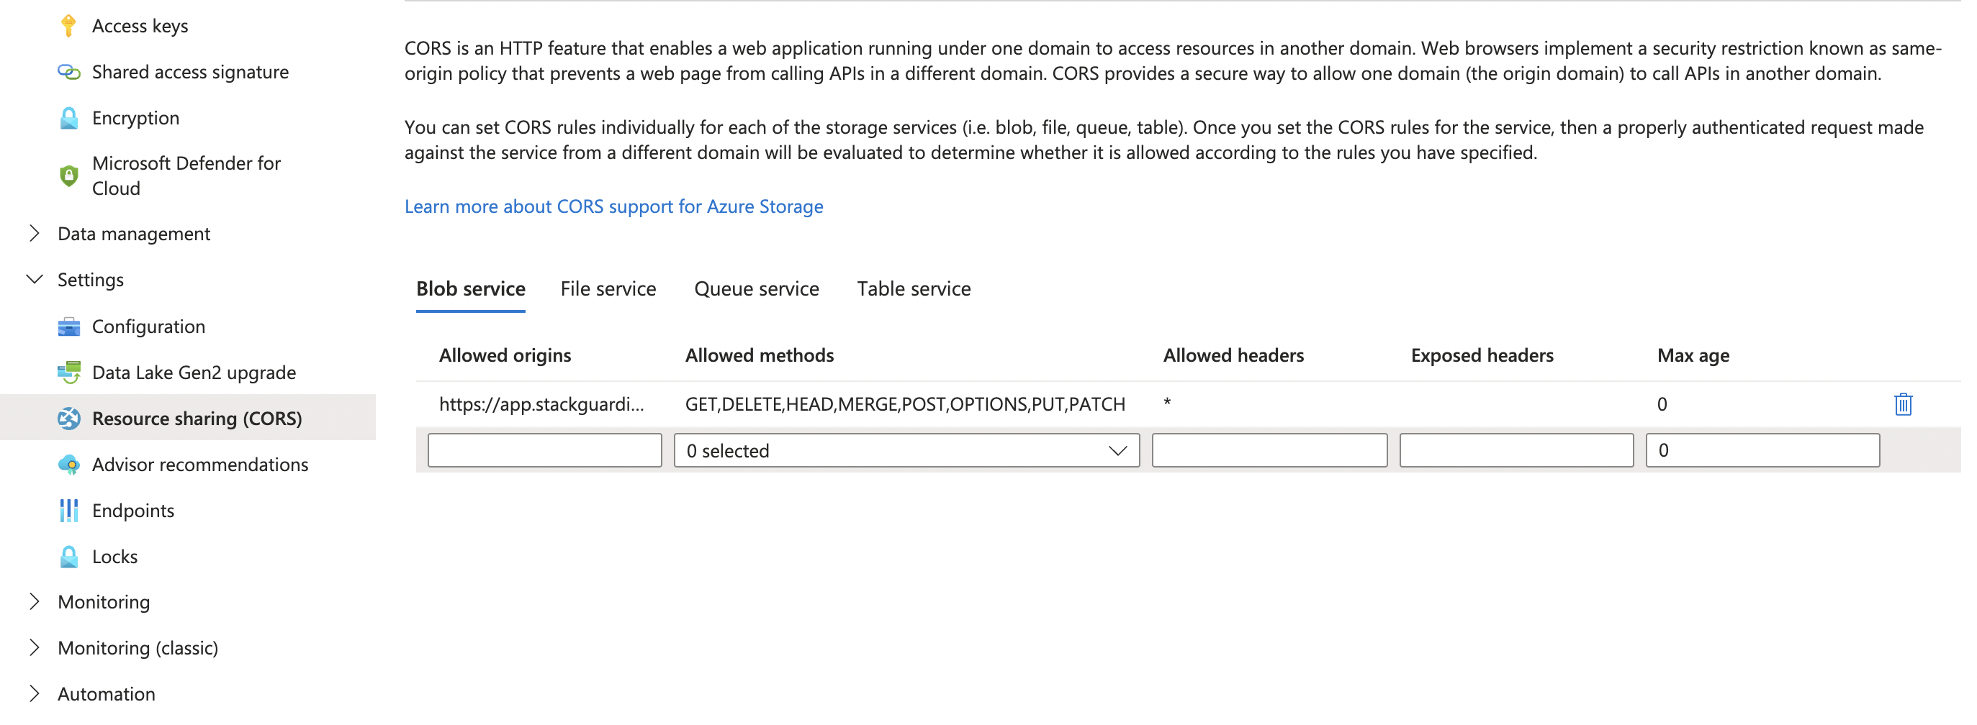1977x725 pixels.
Task: Click the Access keys key icon
Action: [70, 24]
